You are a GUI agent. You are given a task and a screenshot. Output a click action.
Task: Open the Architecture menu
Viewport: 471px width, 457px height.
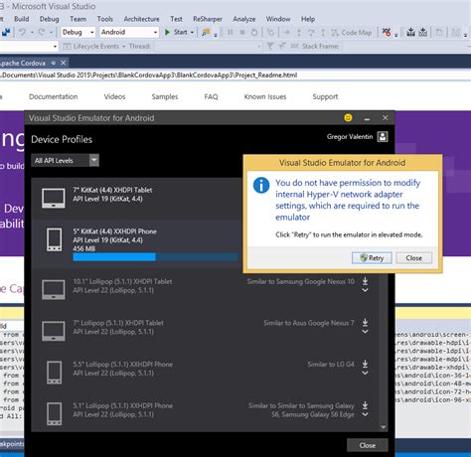pos(141,19)
